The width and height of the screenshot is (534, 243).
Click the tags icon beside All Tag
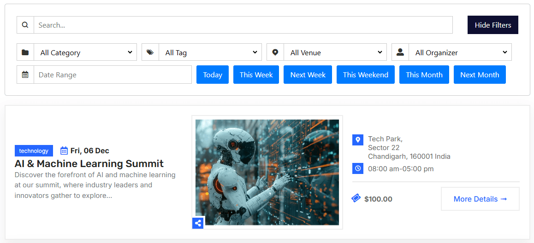[x=150, y=52]
